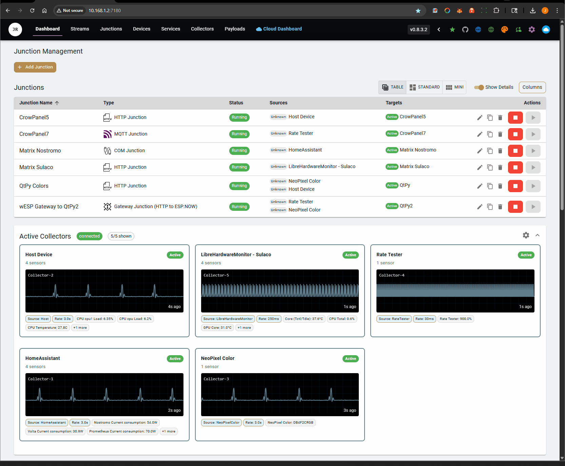Viewport: 565px width, 466px height.
Task: Delete the QtPy Colors junction
Action: pyautogui.click(x=500, y=186)
